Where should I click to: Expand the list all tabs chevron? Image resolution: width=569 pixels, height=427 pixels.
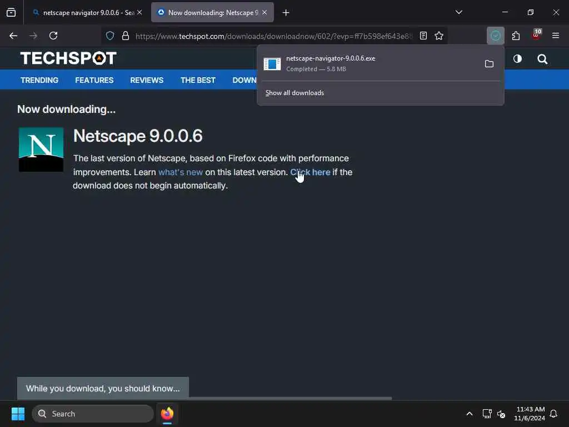(458, 12)
